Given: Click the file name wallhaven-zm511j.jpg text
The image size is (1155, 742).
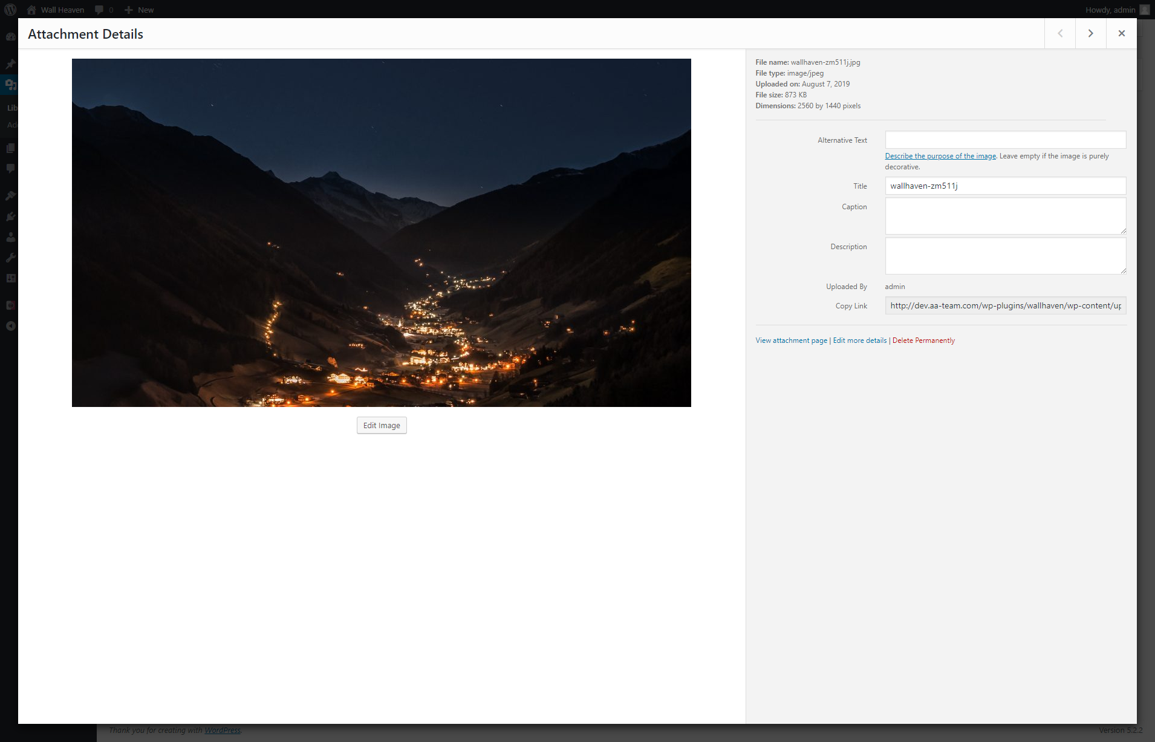Looking at the screenshot, I should 825,62.
